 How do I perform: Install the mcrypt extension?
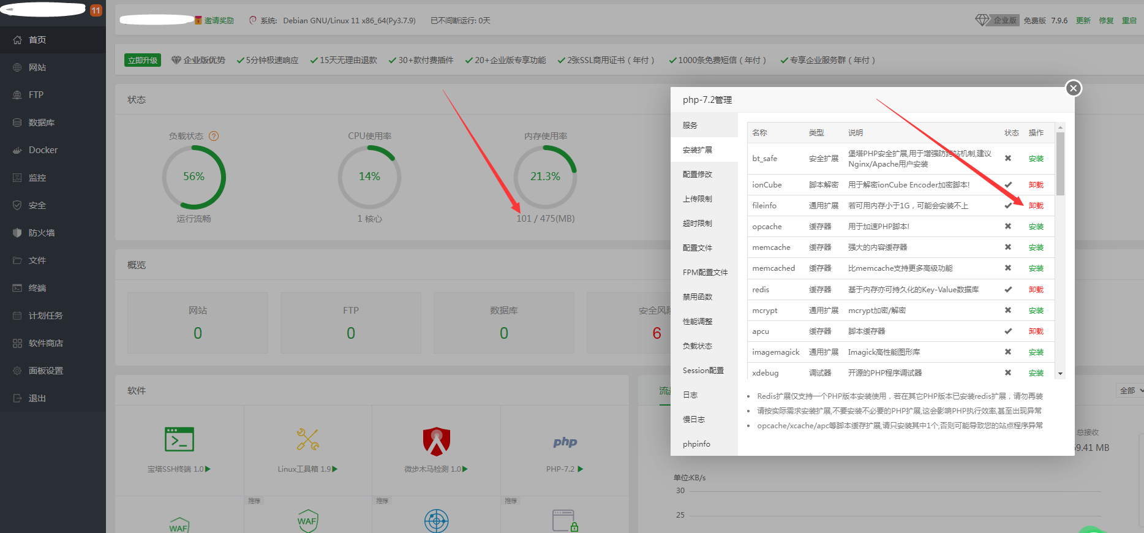[1036, 311]
